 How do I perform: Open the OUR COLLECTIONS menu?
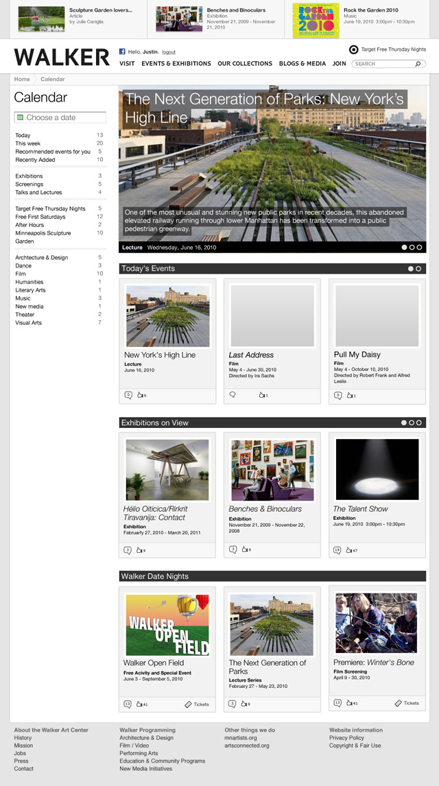coord(245,64)
